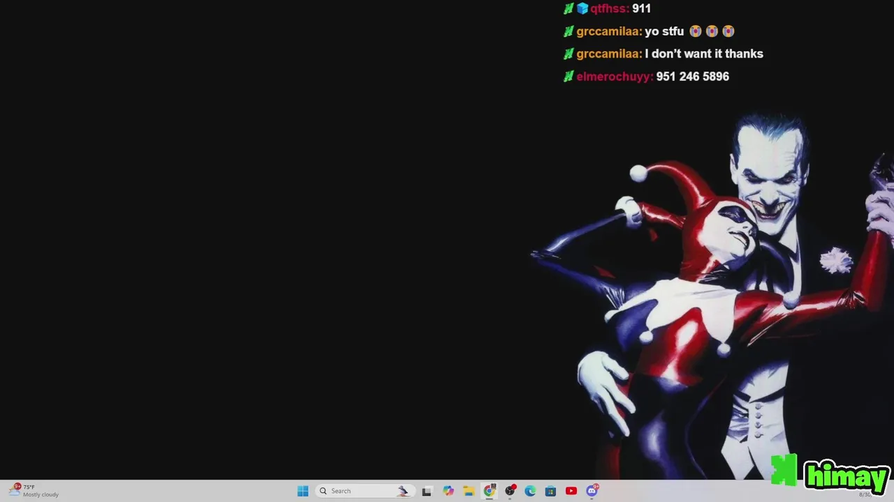Open the Windows Start menu

[x=302, y=491]
